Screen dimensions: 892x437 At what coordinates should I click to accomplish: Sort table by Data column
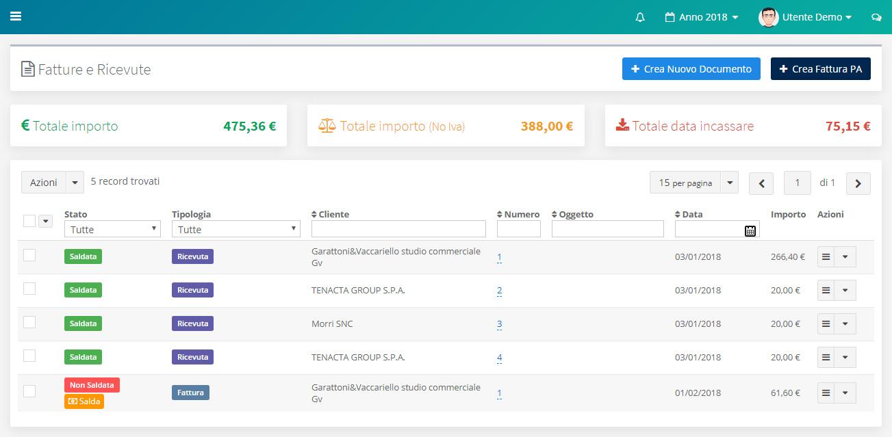tap(689, 214)
